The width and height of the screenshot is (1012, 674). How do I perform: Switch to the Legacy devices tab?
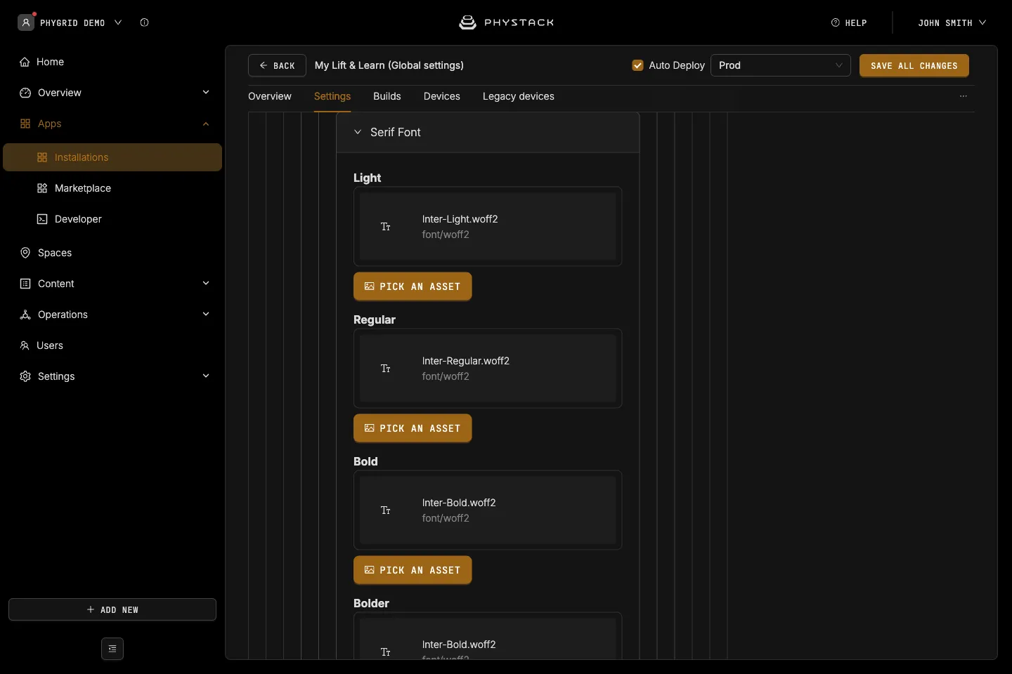click(x=519, y=96)
